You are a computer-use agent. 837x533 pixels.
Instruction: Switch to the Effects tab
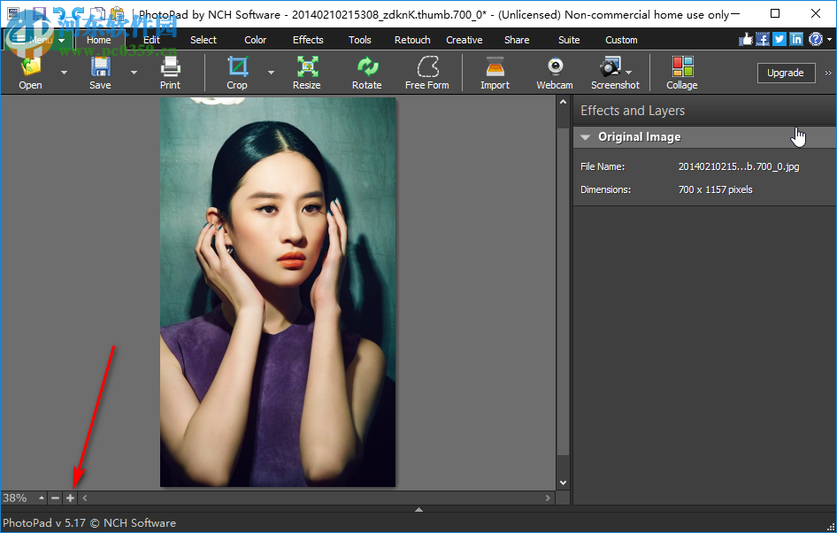(307, 39)
